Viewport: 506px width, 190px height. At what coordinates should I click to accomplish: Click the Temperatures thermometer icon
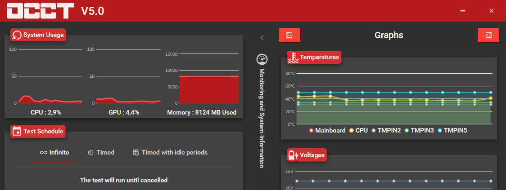coord(293,57)
